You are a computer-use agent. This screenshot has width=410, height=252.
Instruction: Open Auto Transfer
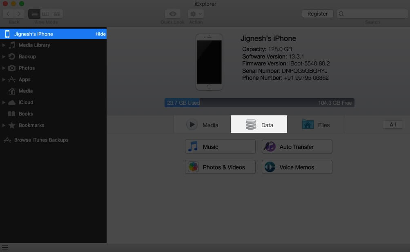(297, 147)
